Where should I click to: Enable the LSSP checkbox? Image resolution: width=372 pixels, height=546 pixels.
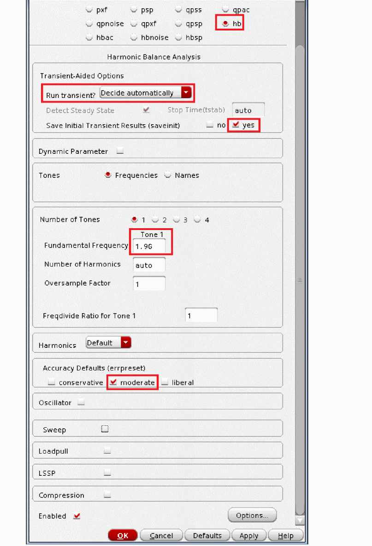pyautogui.click(x=107, y=473)
